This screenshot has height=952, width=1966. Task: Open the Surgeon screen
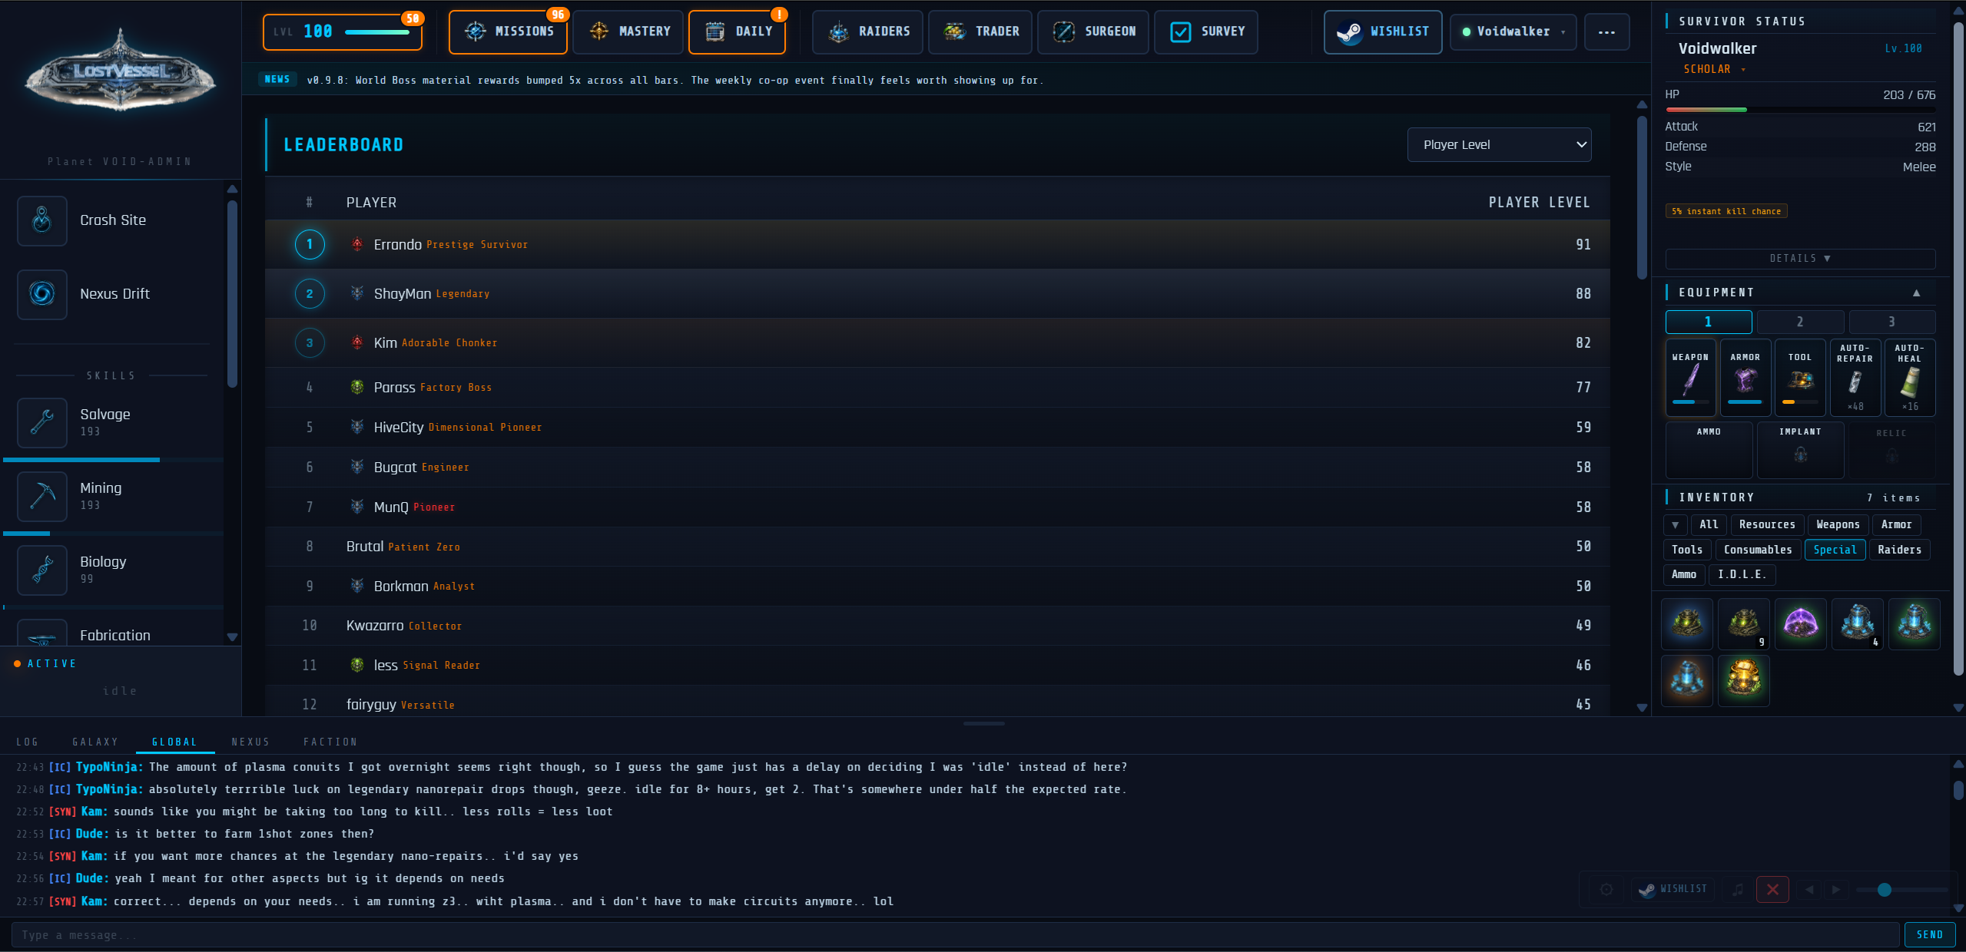(1093, 32)
